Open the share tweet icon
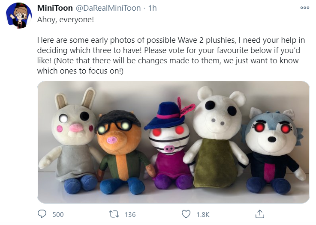 [259, 214]
